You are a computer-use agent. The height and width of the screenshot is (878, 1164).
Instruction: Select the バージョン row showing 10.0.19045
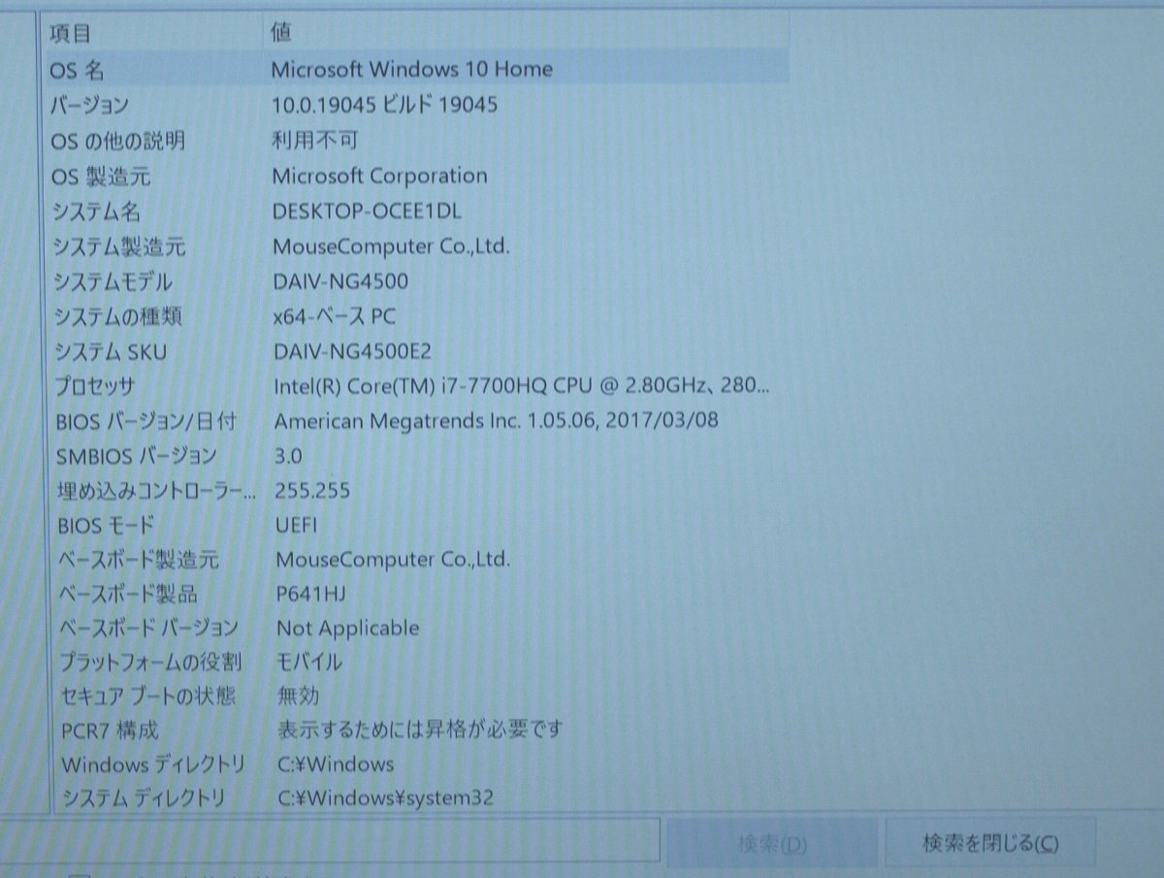coord(416,105)
